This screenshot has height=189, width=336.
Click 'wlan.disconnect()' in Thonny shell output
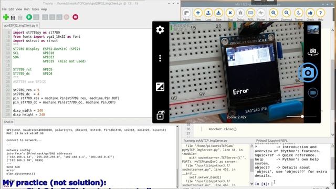coord(20,174)
